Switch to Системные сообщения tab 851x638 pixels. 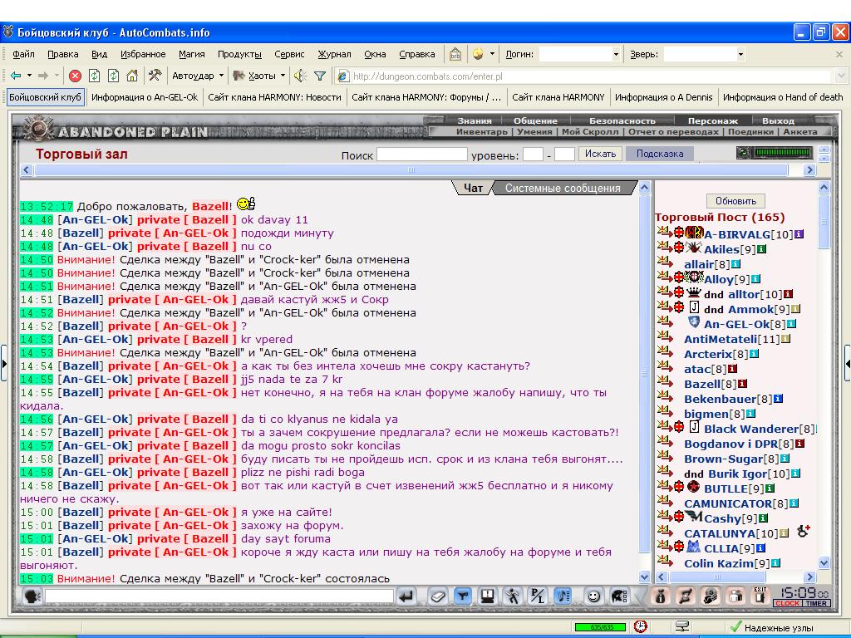point(563,189)
